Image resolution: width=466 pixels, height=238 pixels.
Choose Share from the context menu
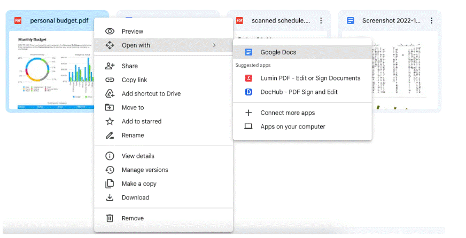tap(164, 66)
